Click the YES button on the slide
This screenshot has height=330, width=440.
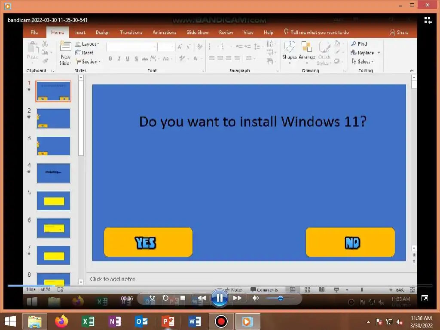148,242
